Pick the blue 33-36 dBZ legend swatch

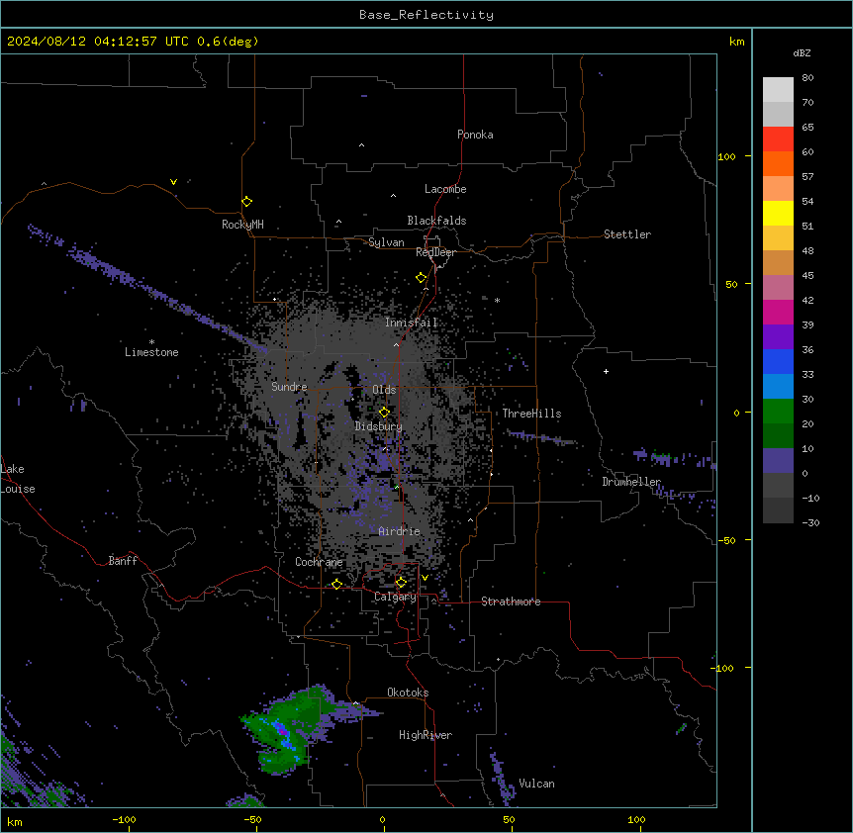pos(778,361)
